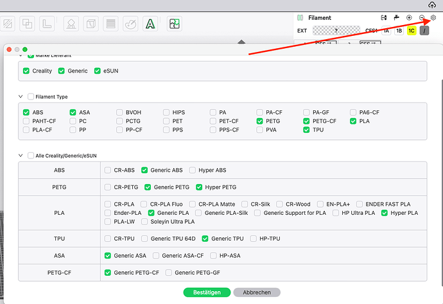Image resolution: width=443 pixels, height=304 pixels.
Task: Uncheck the Hyper PETG filament
Action: [x=199, y=187]
